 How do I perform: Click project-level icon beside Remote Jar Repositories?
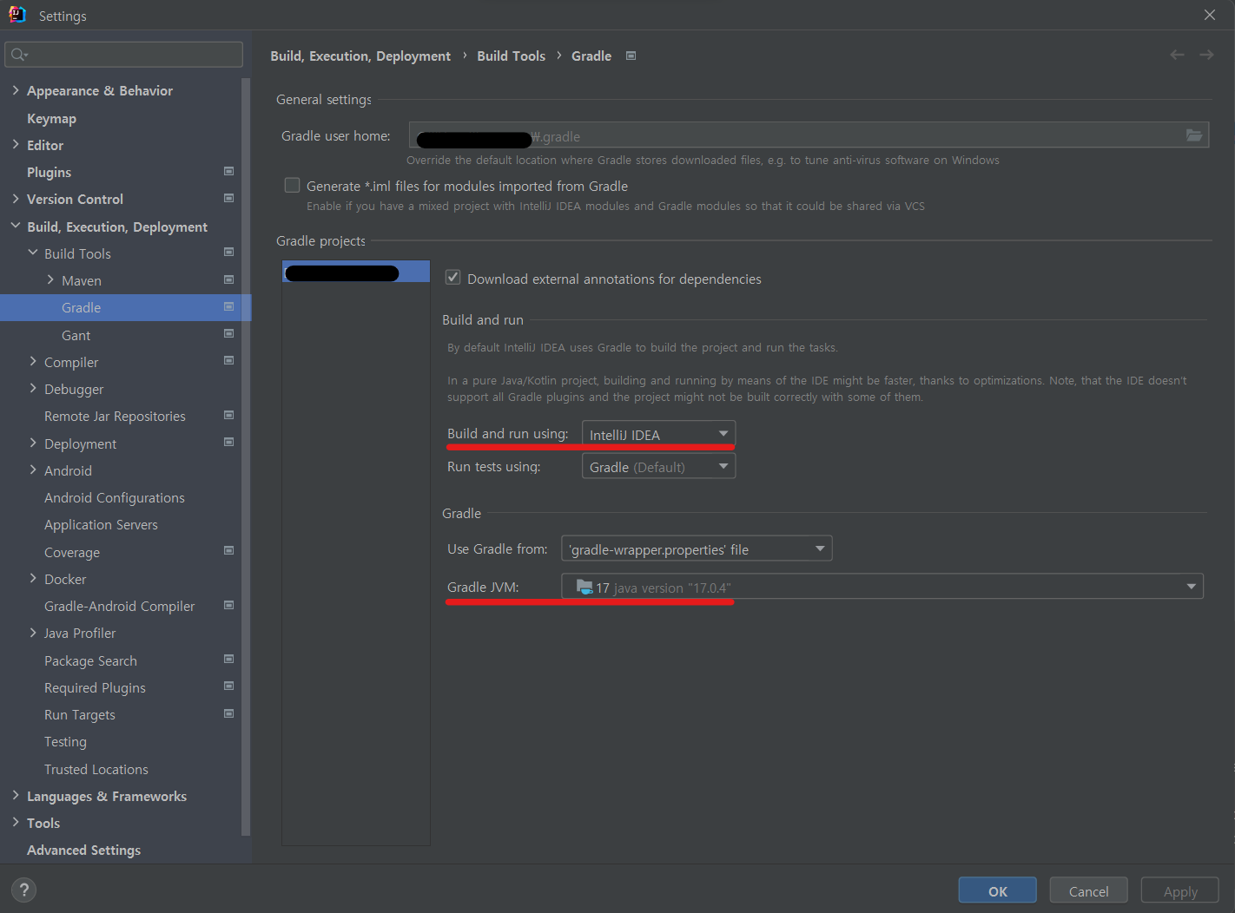pos(229,415)
